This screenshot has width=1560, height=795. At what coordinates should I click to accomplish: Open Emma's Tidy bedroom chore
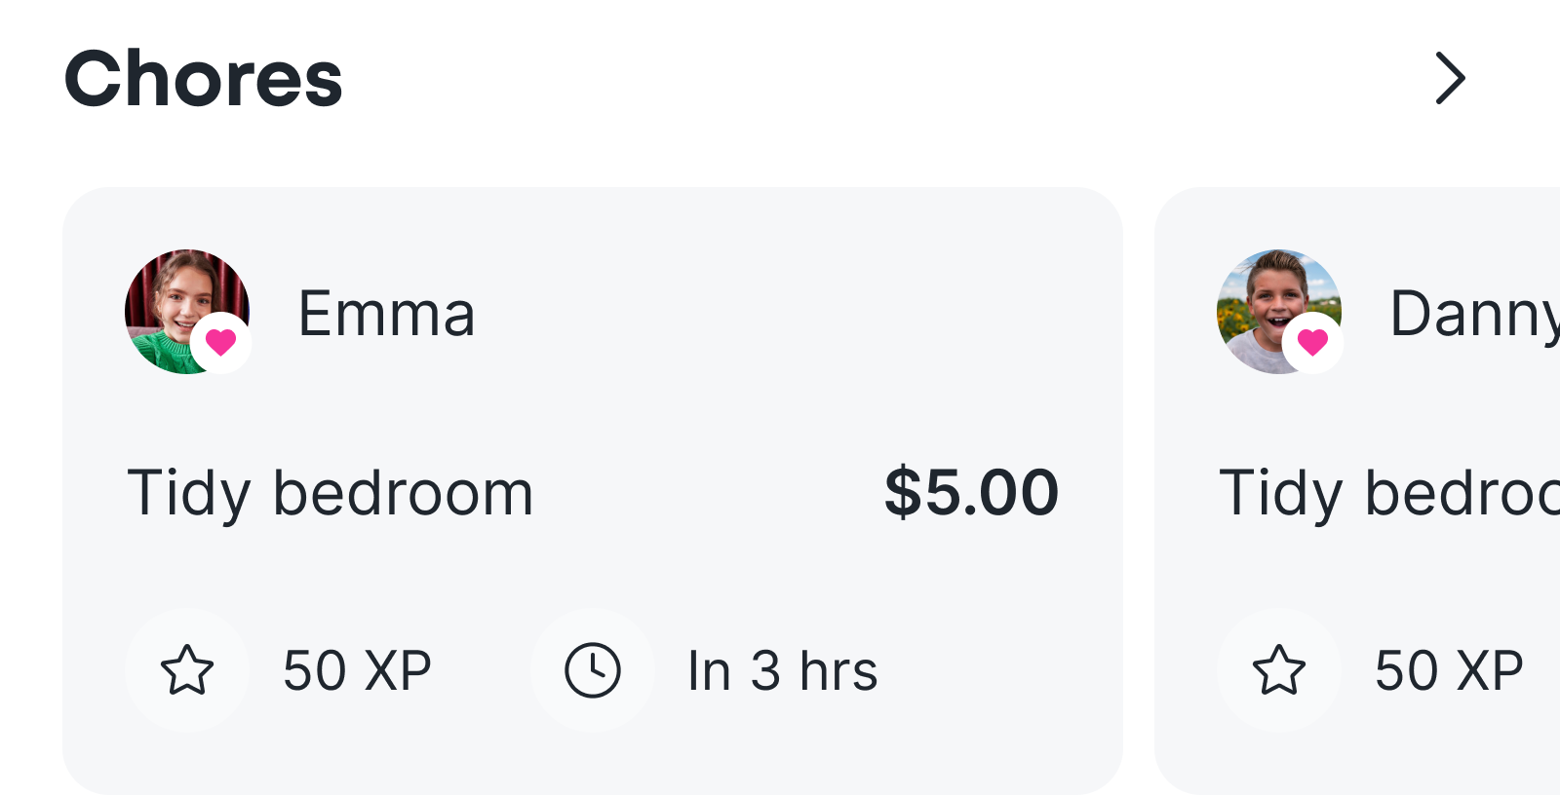pyautogui.click(x=331, y=493)
